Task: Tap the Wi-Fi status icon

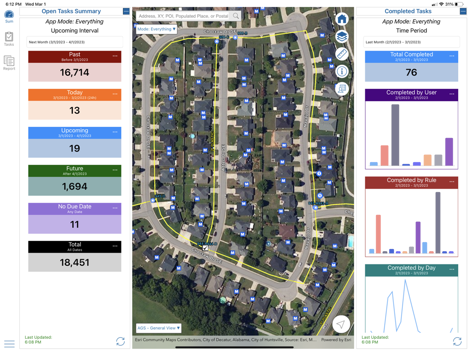Action: 441,4
